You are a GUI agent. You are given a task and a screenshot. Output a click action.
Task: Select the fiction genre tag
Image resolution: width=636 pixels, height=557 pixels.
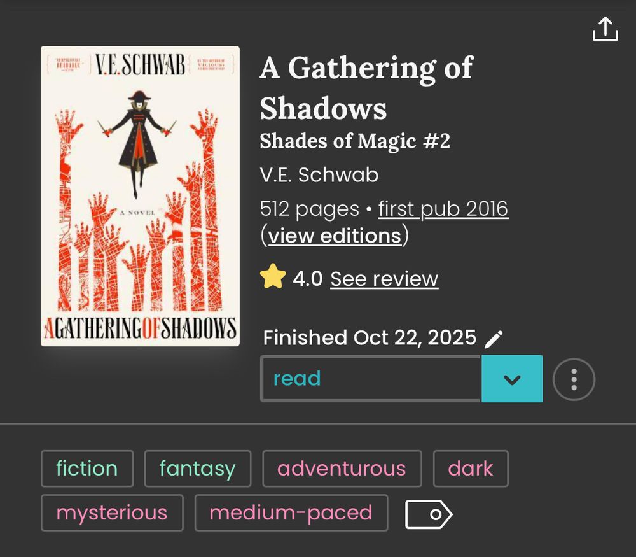coord(86,469)
